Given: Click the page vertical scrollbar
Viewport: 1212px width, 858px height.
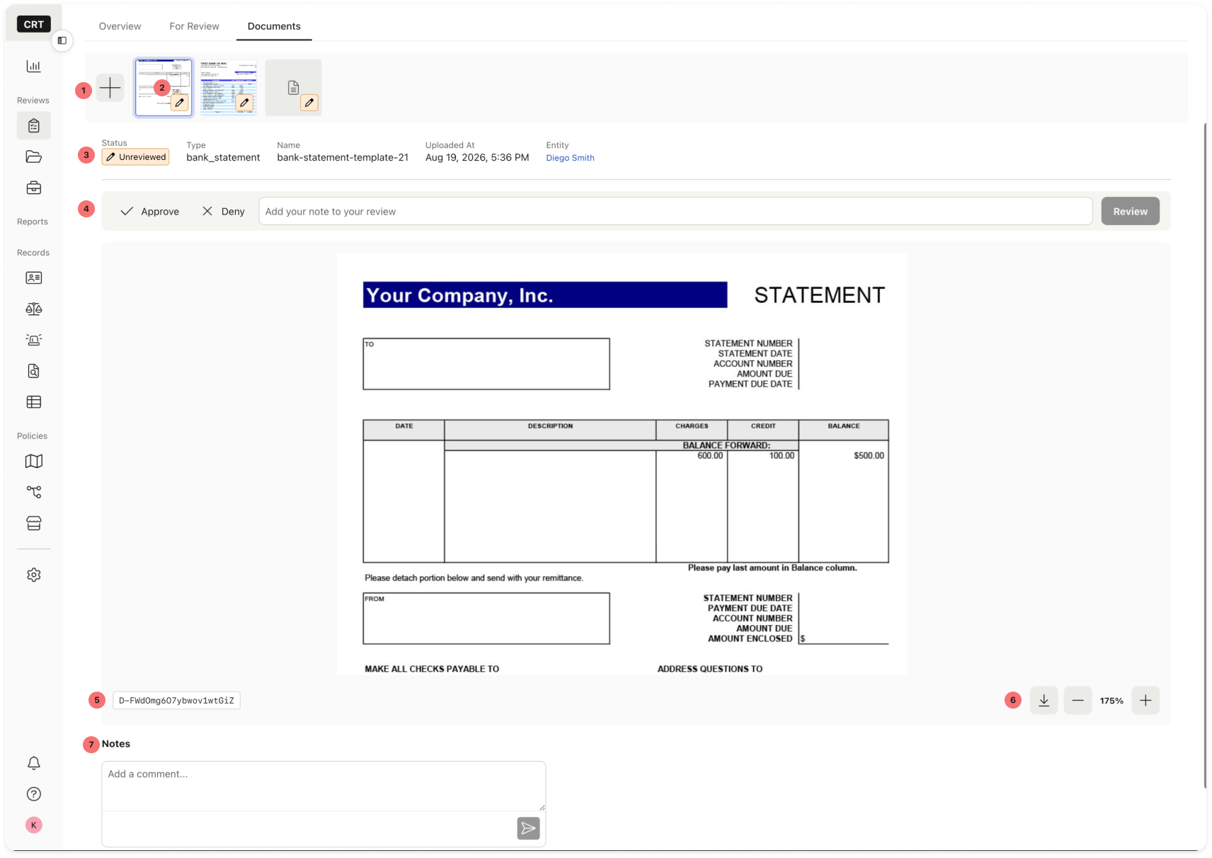Looking at the screenshot, I should click(1205, 455).
